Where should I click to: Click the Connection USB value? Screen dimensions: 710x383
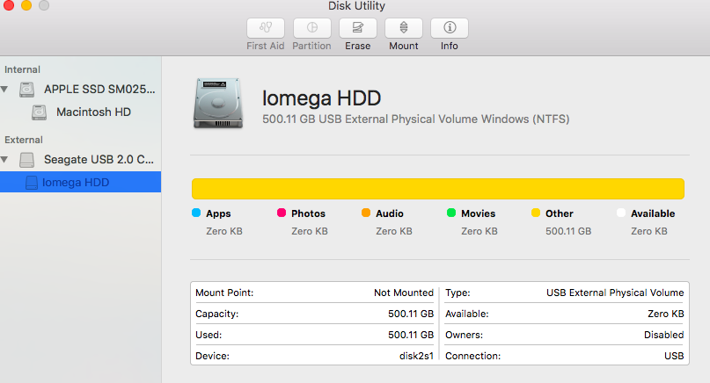(x=674, y=356)
